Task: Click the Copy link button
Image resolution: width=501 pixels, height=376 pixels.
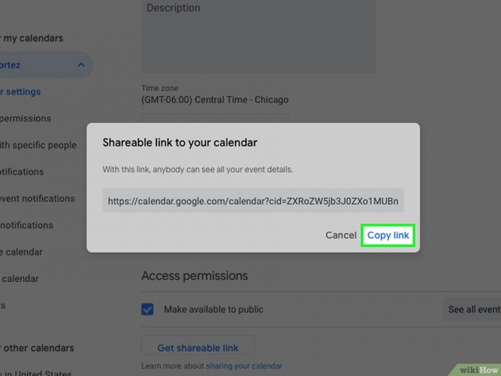Action: pos(388,235)
